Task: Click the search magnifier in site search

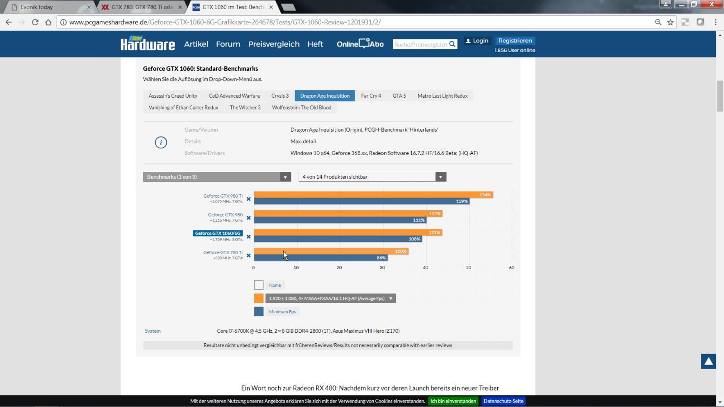Action: (x=452, y=44)
